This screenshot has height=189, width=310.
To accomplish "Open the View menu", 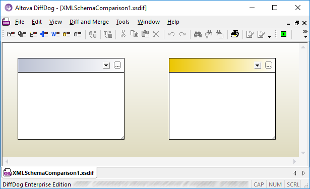I will point(55,22).
